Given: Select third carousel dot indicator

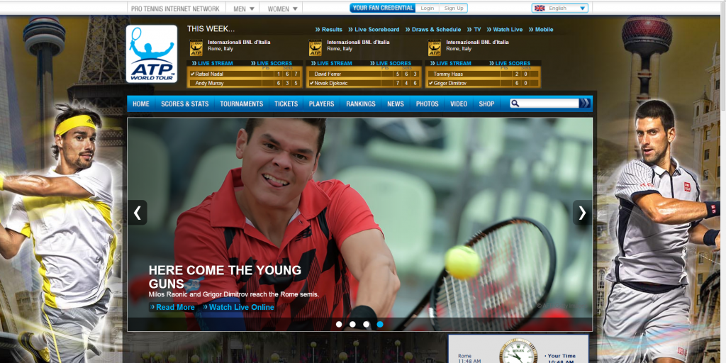Looking at the screenshot, I should coord(367,324).
